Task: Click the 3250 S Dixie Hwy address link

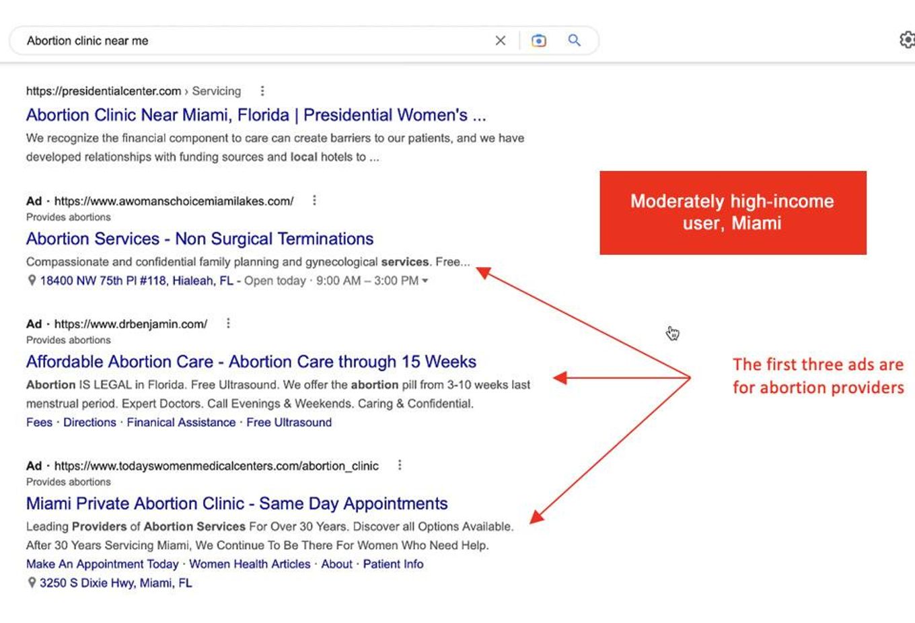Action: tap(116, 583)
